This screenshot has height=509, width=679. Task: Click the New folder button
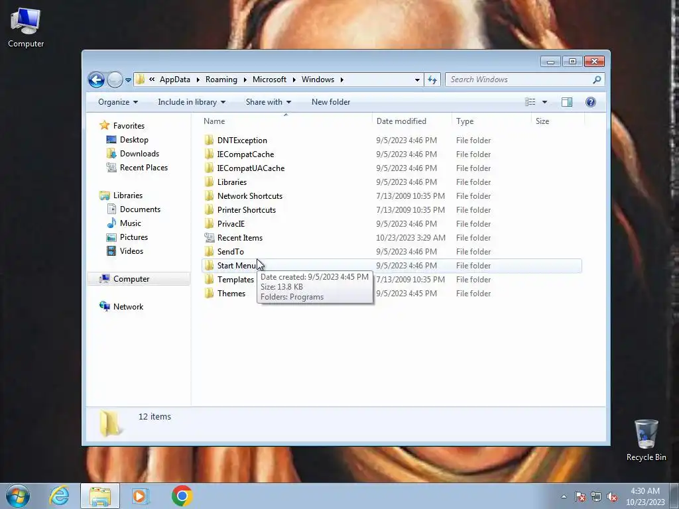pos(331,102)
